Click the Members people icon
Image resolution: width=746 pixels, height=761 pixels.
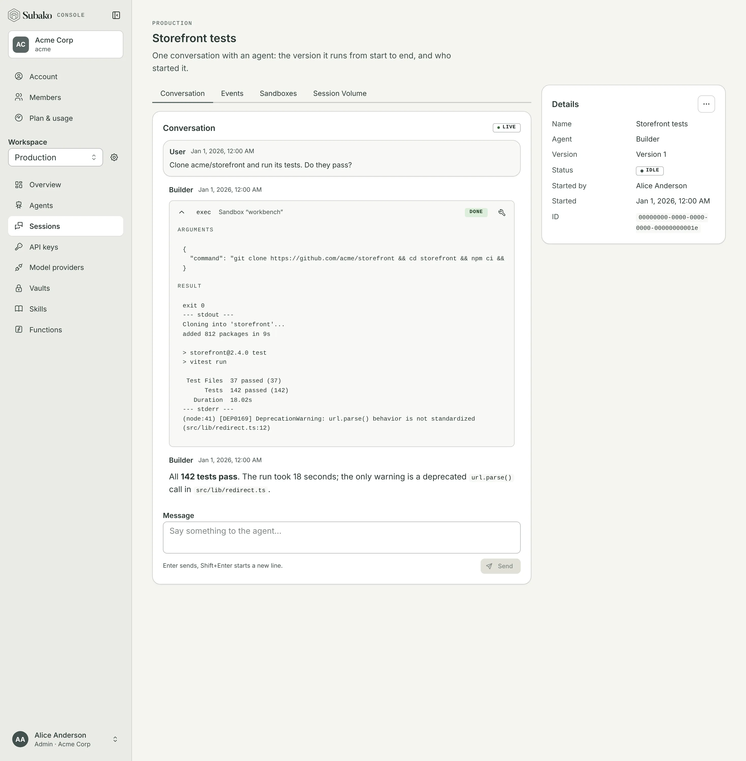[x=19, y=97]
